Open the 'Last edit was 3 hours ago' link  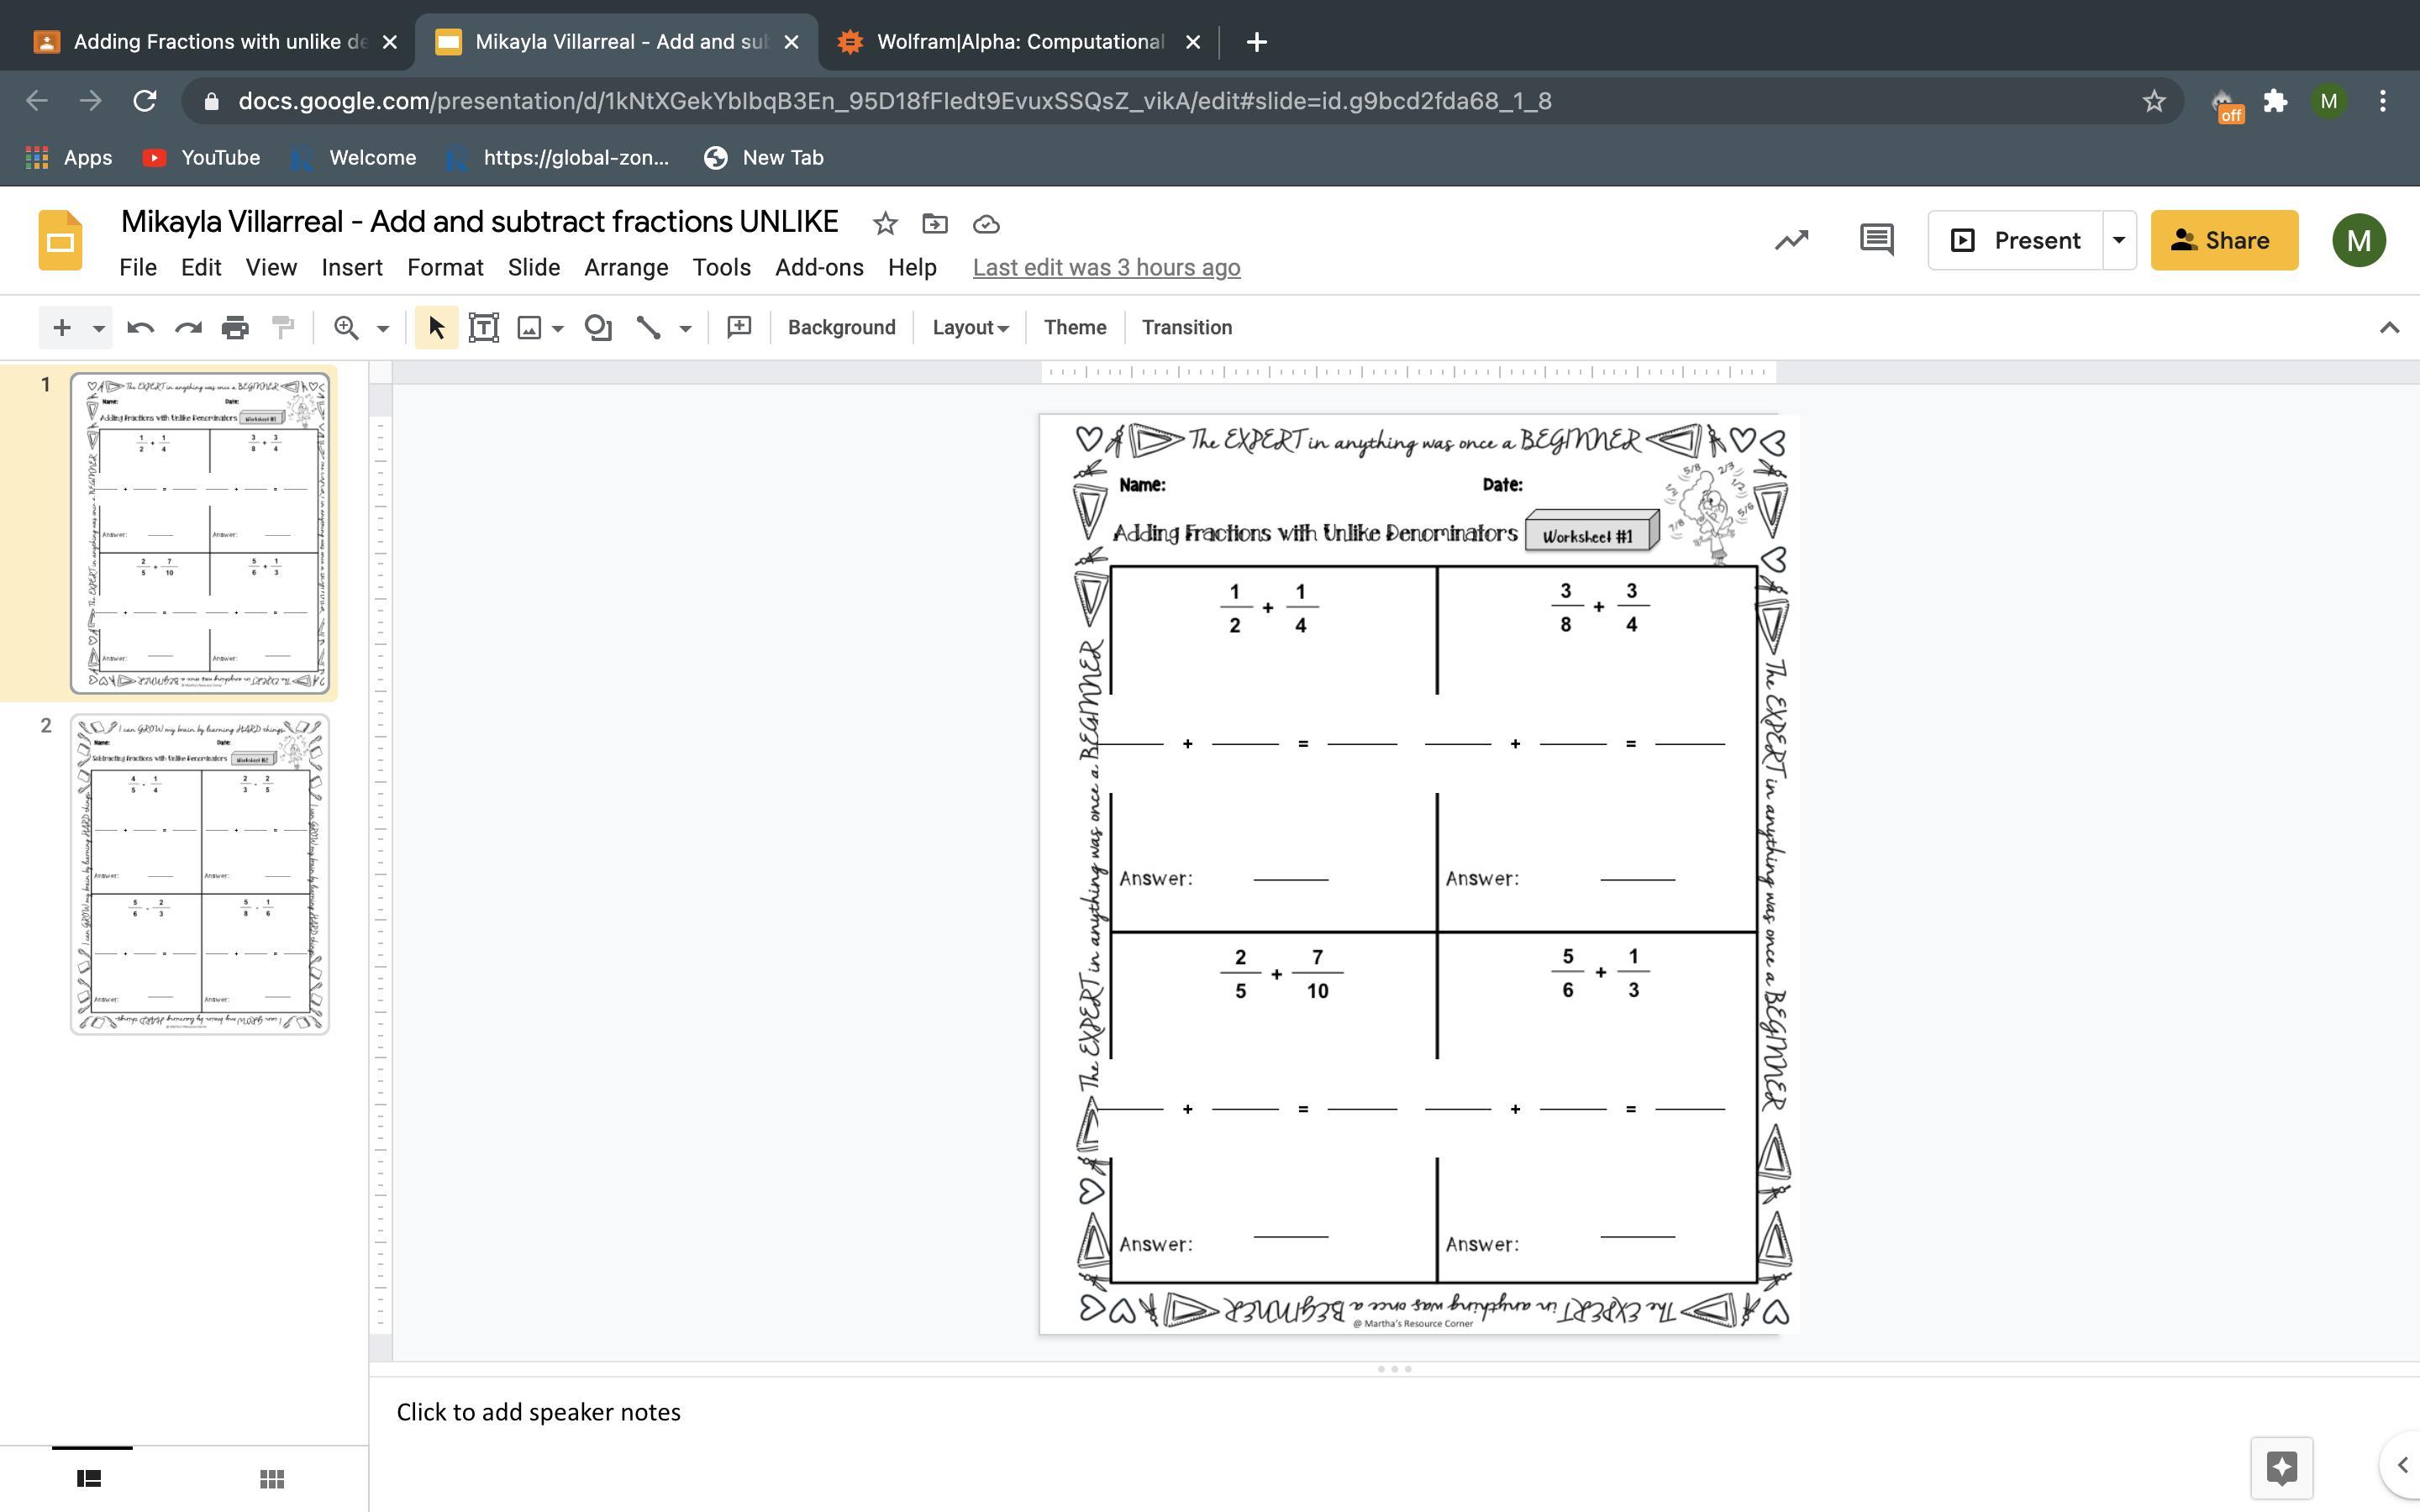pos(1106,268)
